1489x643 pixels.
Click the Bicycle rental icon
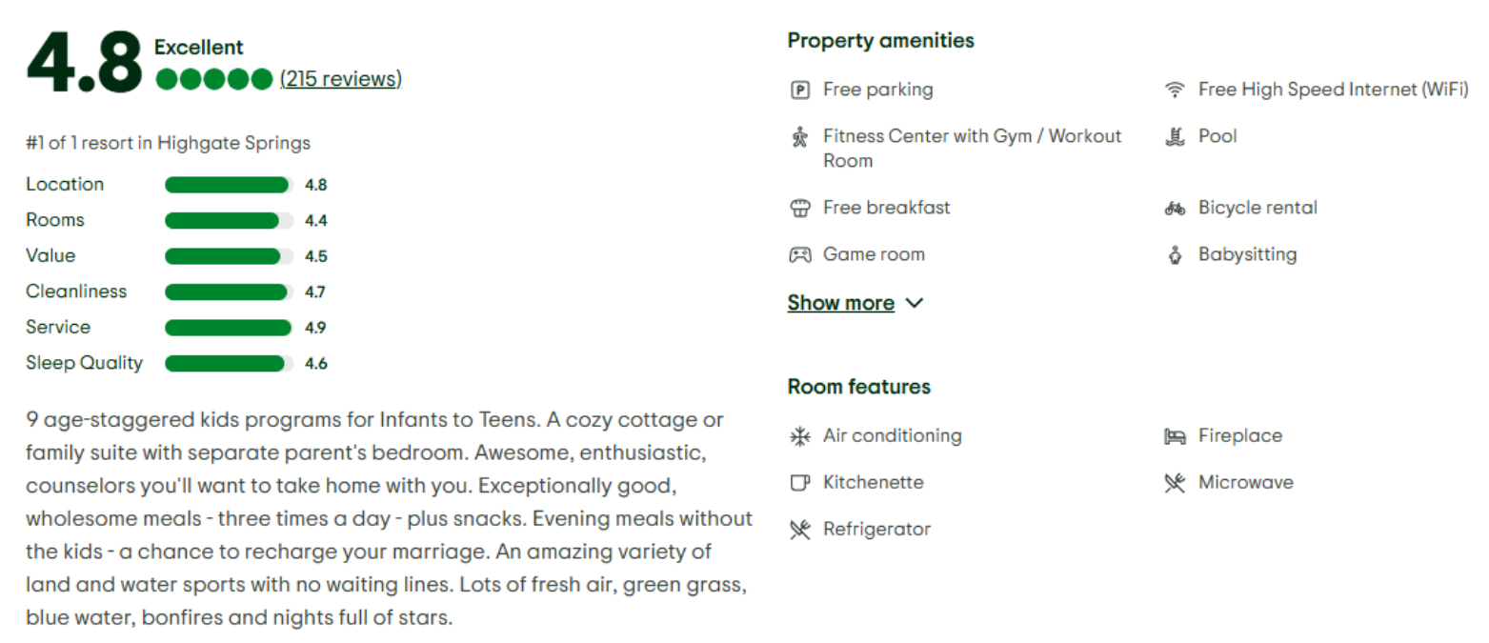1175,208
